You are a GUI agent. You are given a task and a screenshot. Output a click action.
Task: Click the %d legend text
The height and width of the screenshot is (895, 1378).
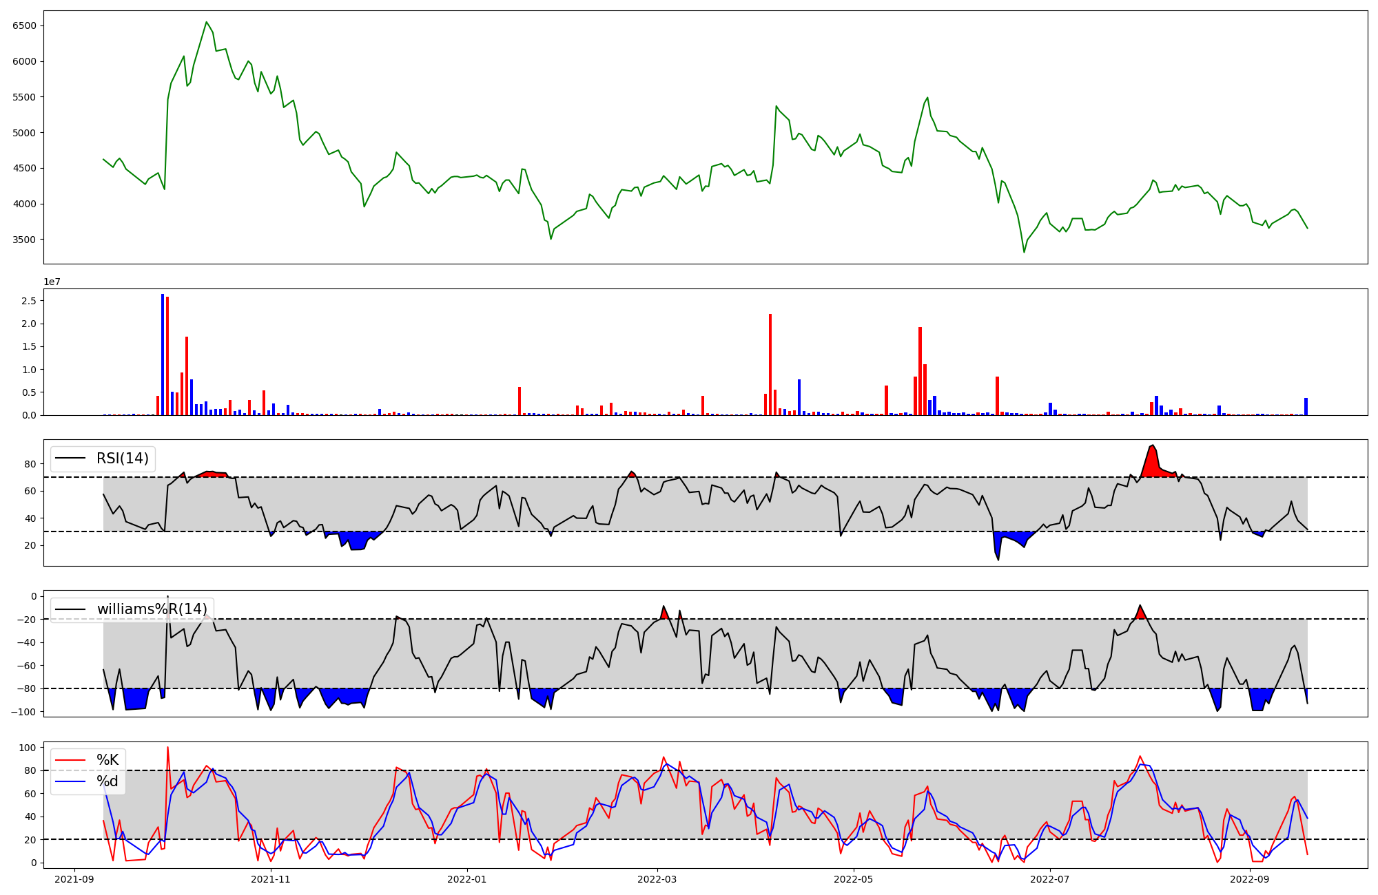(107, 781)
